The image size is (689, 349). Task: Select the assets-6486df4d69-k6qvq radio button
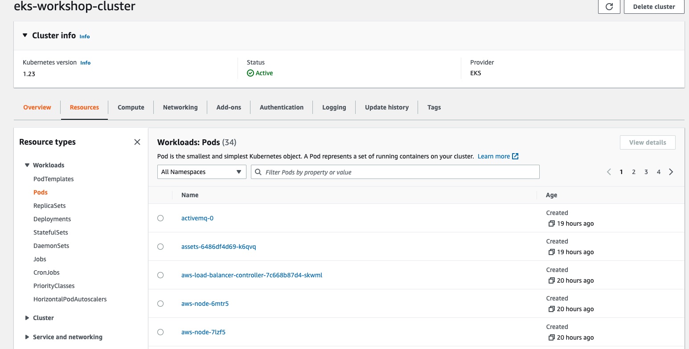point(160,247)
